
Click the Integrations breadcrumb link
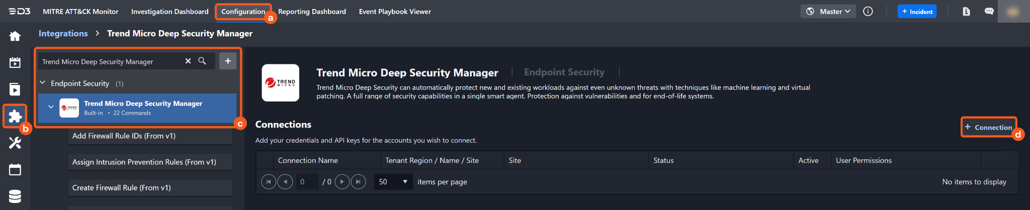coord(63,34)
